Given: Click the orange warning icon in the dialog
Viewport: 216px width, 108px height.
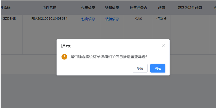Looking at the screenshot, I should 64,57.
